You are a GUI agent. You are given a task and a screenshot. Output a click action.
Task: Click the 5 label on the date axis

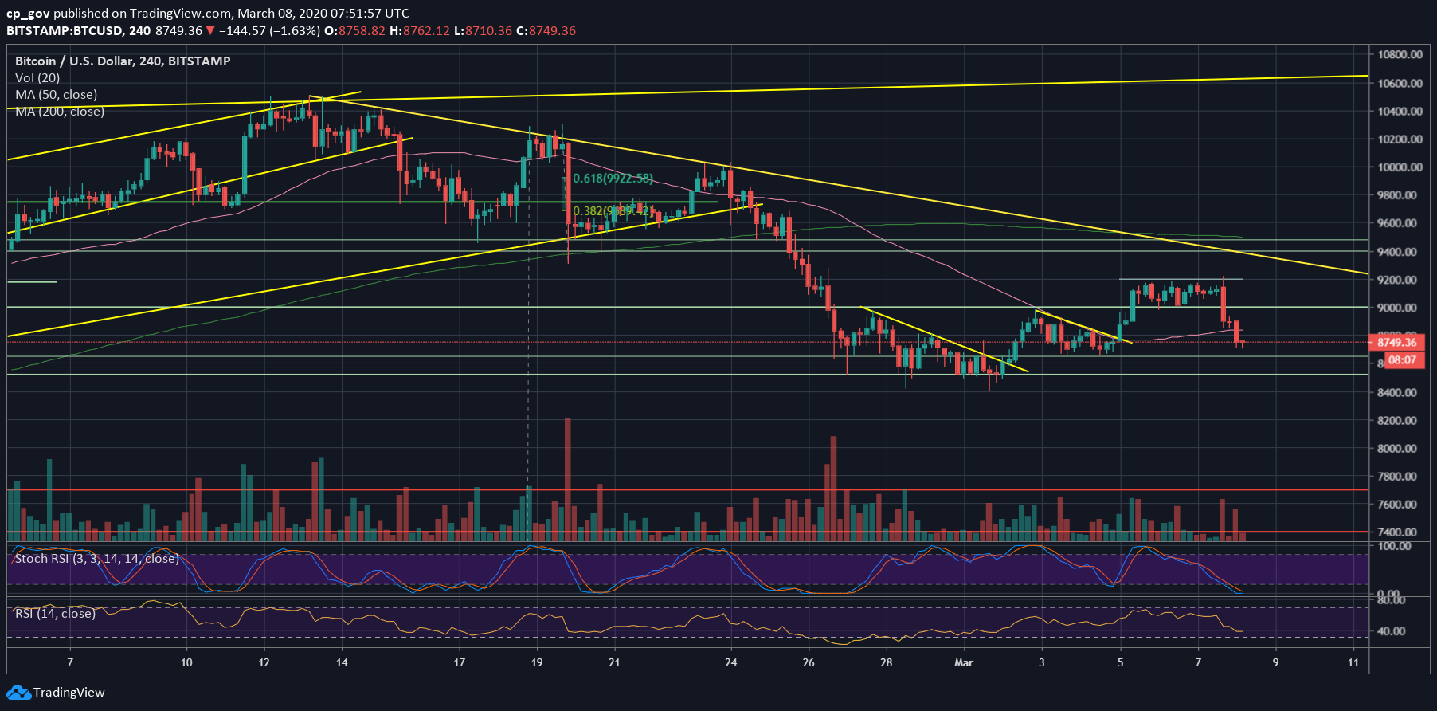[1120, 662]
